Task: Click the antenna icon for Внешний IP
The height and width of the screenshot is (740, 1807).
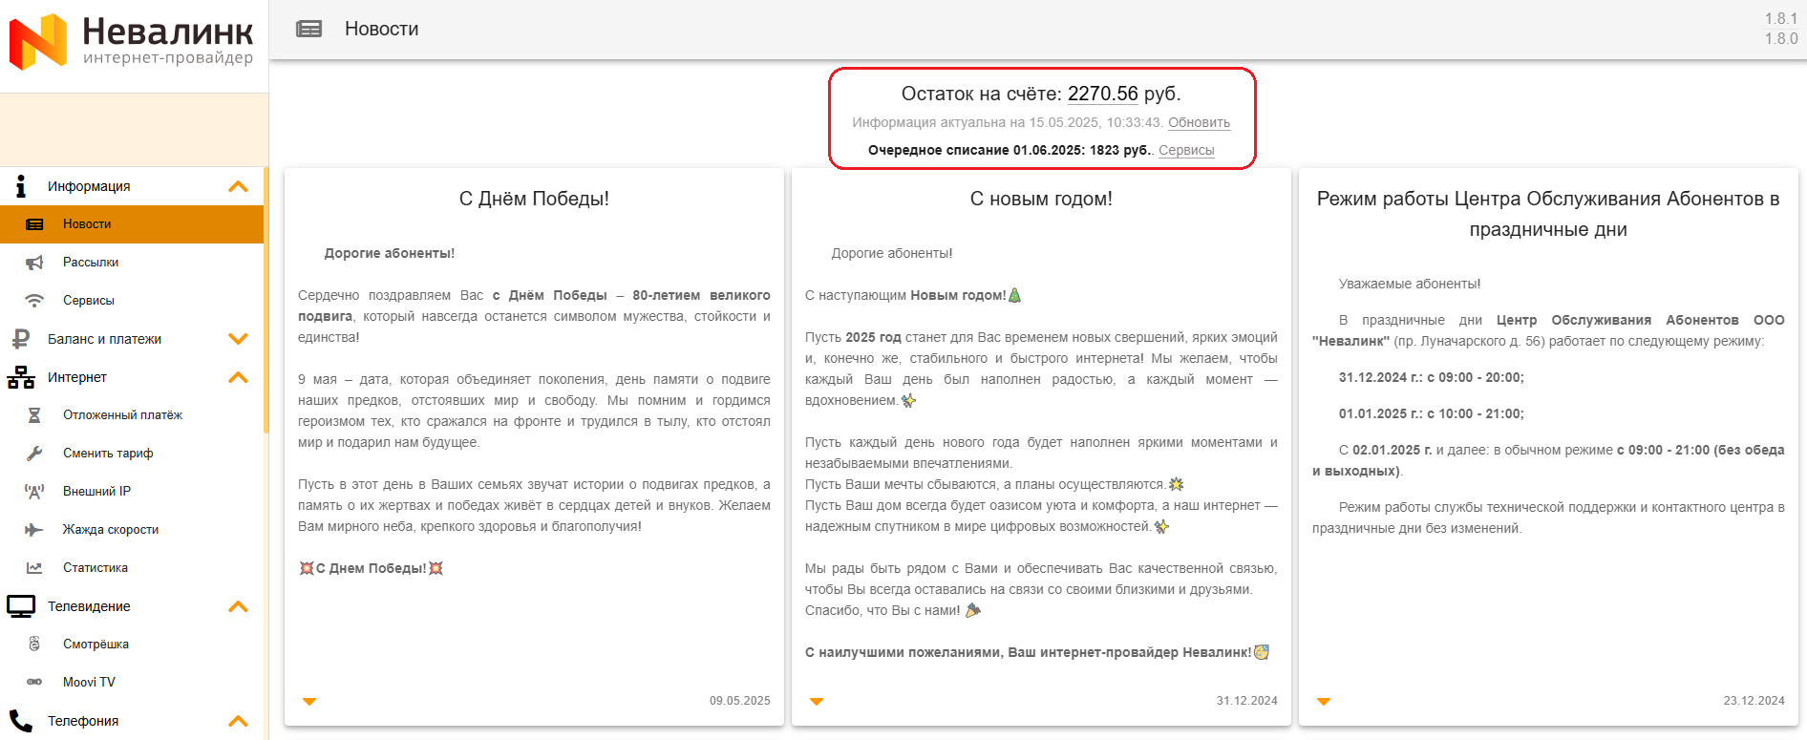Action: pos(34,492)
